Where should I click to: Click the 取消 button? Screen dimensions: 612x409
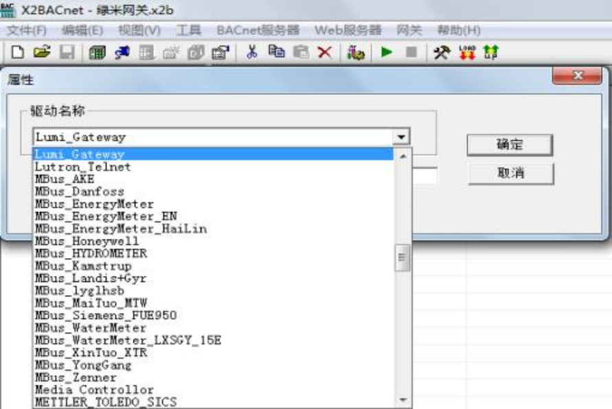click(510, 173)
